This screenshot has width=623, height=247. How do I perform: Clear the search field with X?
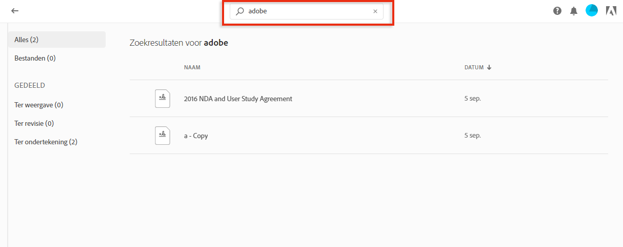pyautogui.click(x=375, y=11)
